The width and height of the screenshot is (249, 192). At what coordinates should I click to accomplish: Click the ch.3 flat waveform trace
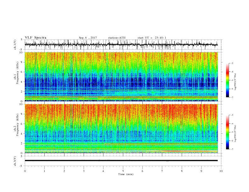coord(121,161)
